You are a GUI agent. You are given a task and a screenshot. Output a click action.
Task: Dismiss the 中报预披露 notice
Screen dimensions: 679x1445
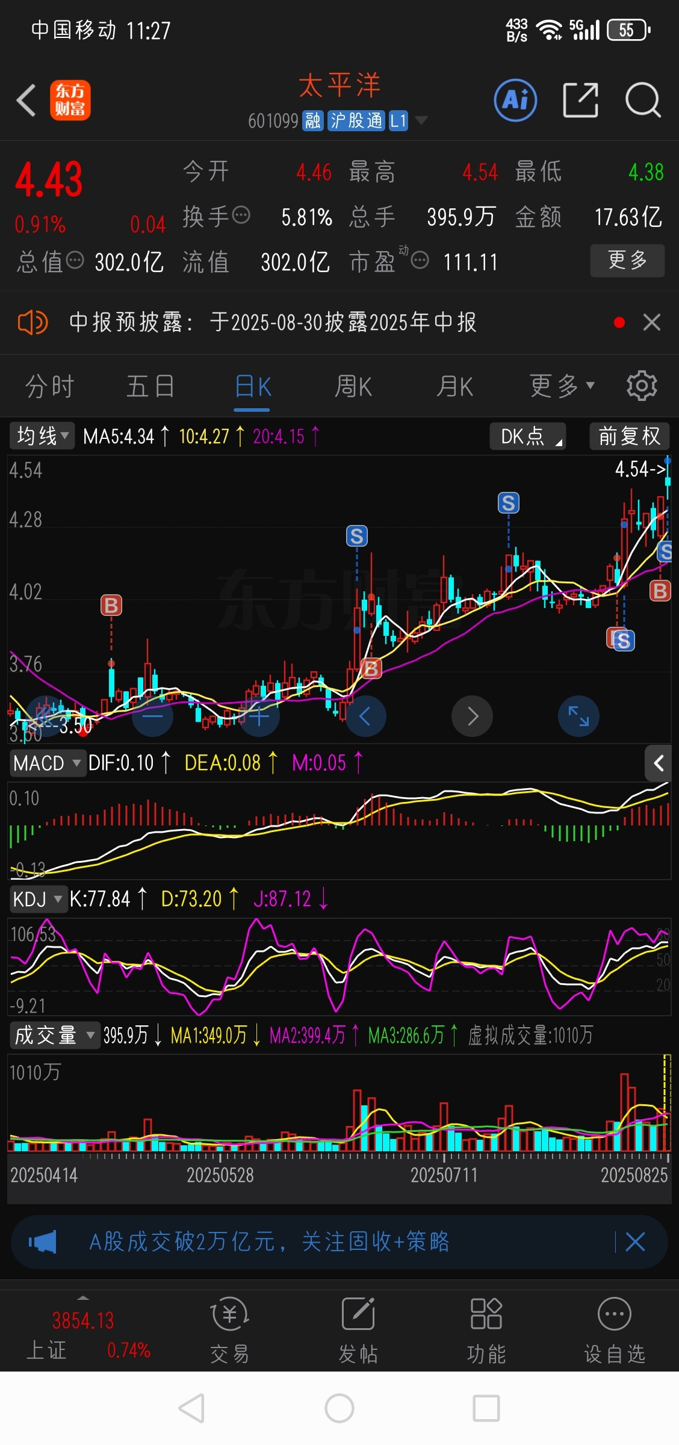[652, 323]
